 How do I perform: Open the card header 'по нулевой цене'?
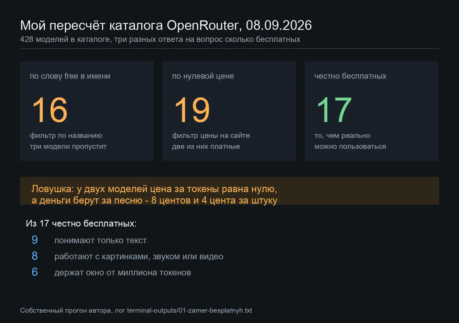[203, 76]
